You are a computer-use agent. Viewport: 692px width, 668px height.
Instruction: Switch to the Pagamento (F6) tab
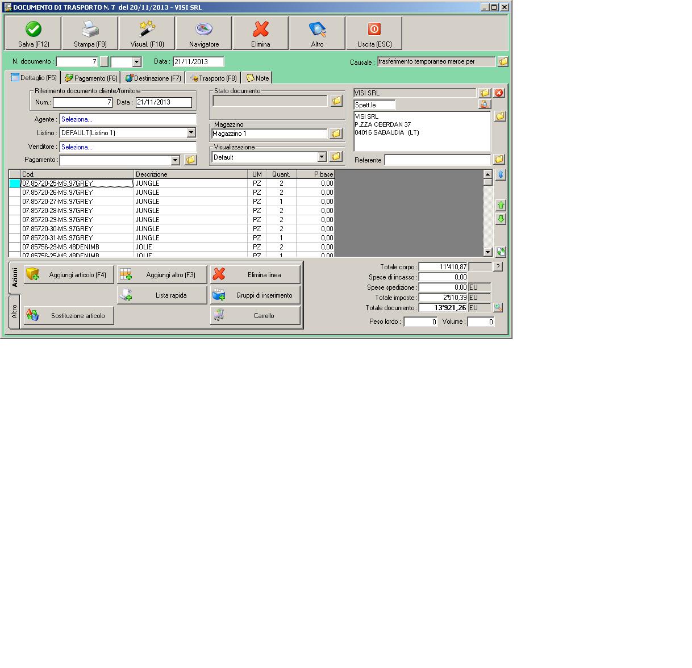(x=90, y=78)
